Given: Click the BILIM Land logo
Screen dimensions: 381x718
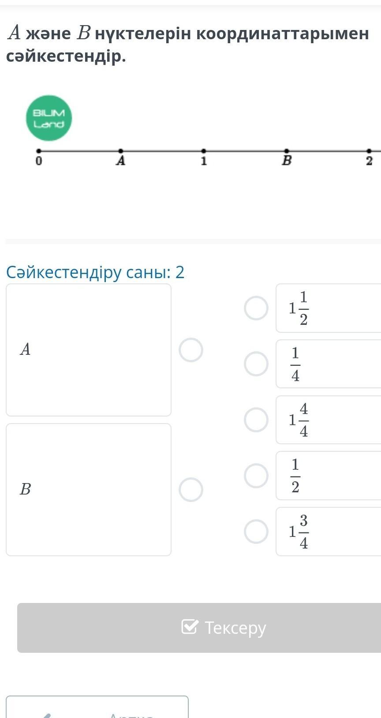Looking at the screenshot, I should (x=49, y=118).
